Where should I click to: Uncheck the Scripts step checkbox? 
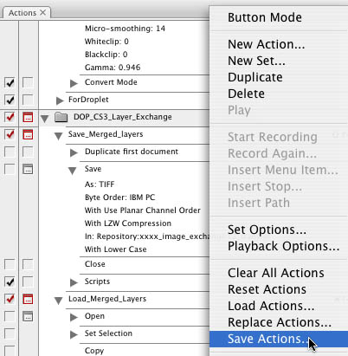10,282
